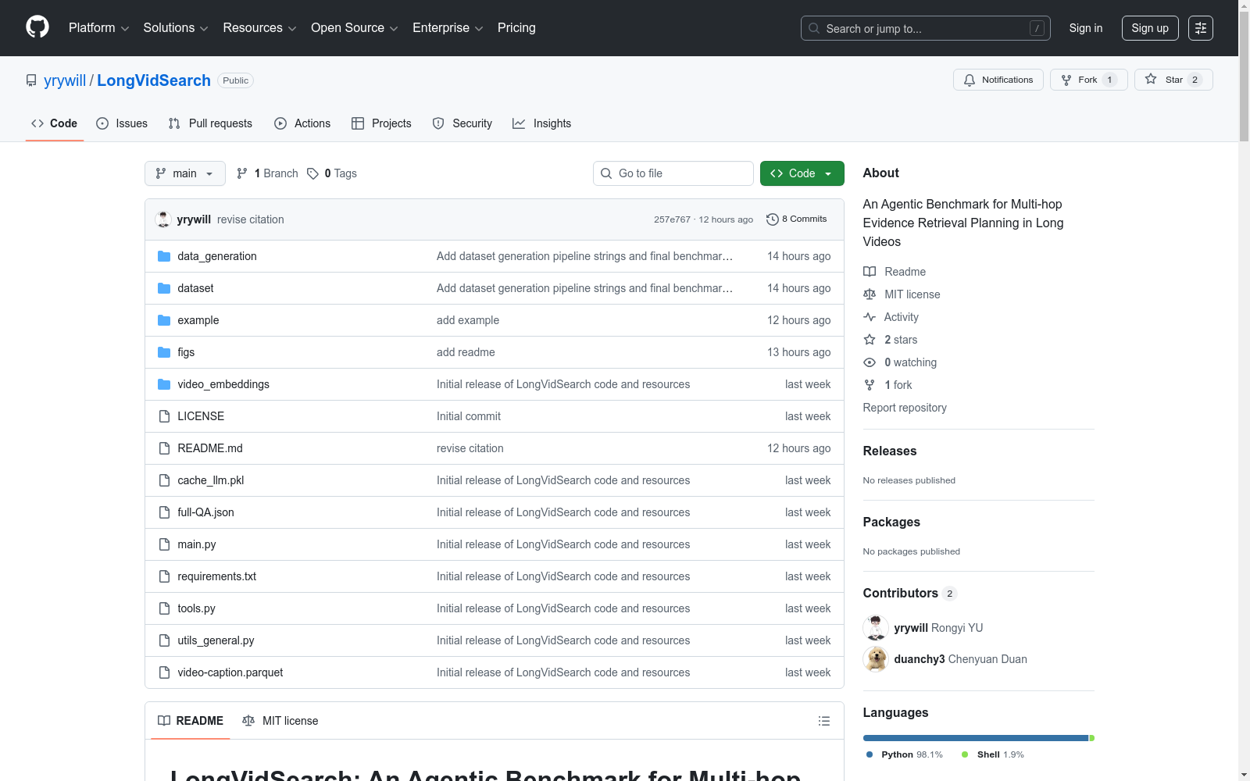Click duanchy3 contributor avatar
This screenshot has width=1250, height=781.
pos(876,659)
